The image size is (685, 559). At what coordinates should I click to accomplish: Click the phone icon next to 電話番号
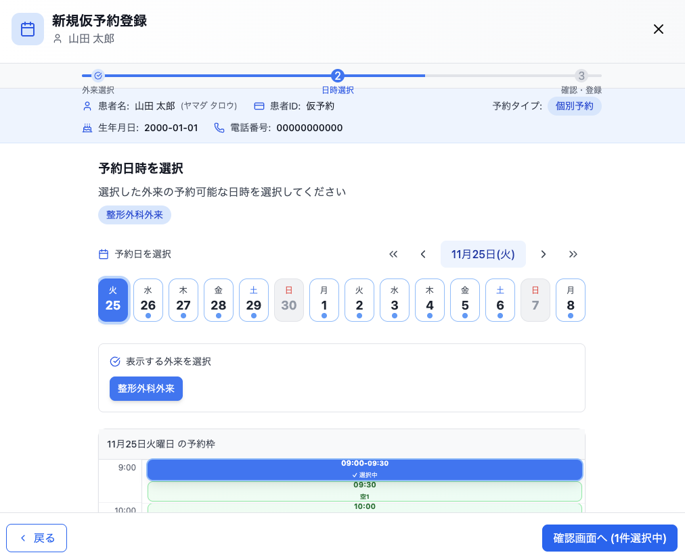pos(218,128)
